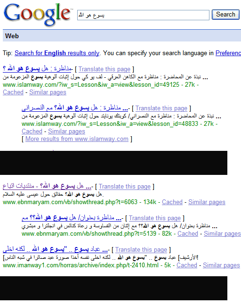The image size is (241, 305).
Task: Open Cached link for lesson_id=48833 result
Action: click(x=32, y=131)
